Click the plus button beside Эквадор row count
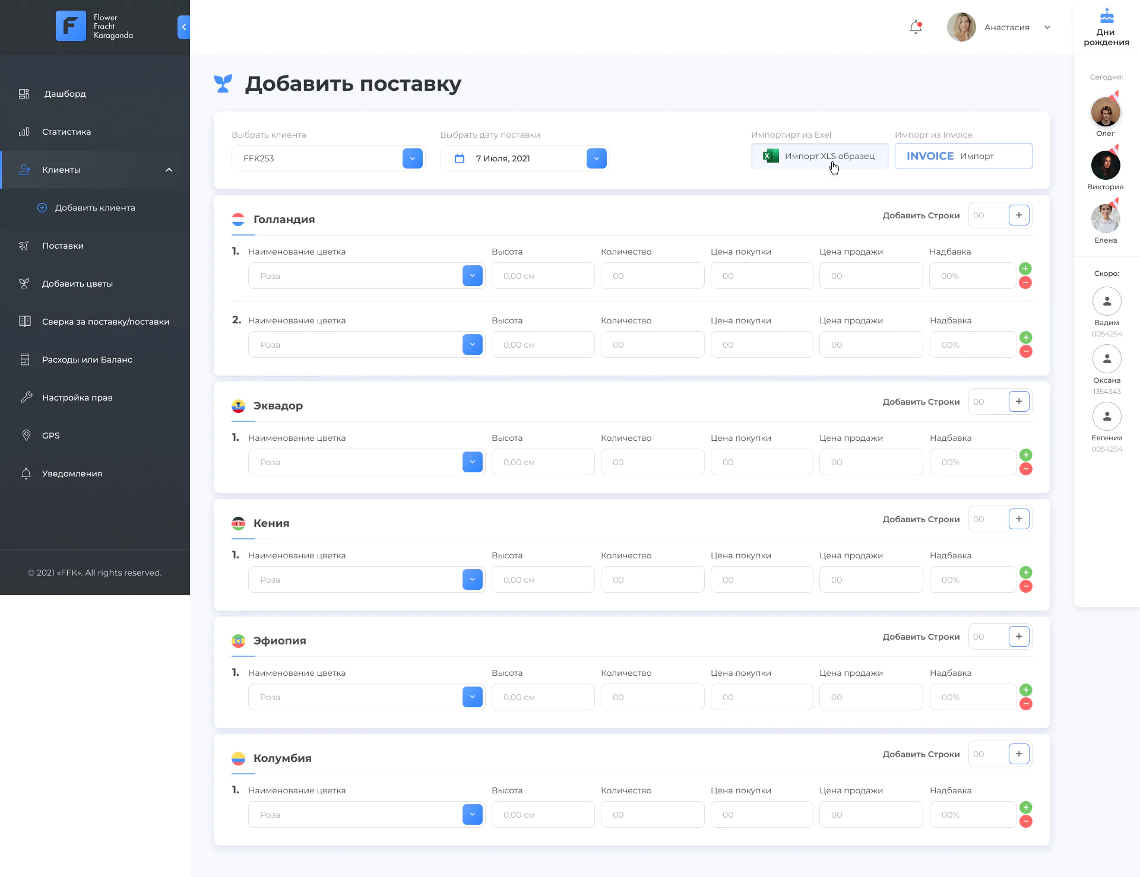Viewport: 1140px width, 877px height. coord(1019,402)
